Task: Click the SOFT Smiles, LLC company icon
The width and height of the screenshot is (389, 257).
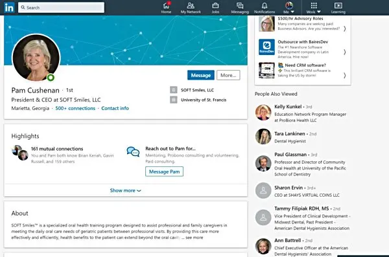Action: point(173,90)
